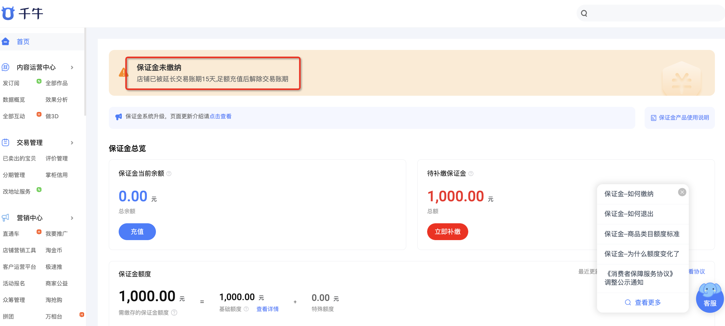725x326 pixels.
Task: Open 极速推 in the sidebar
Action: tap(54, 267)
